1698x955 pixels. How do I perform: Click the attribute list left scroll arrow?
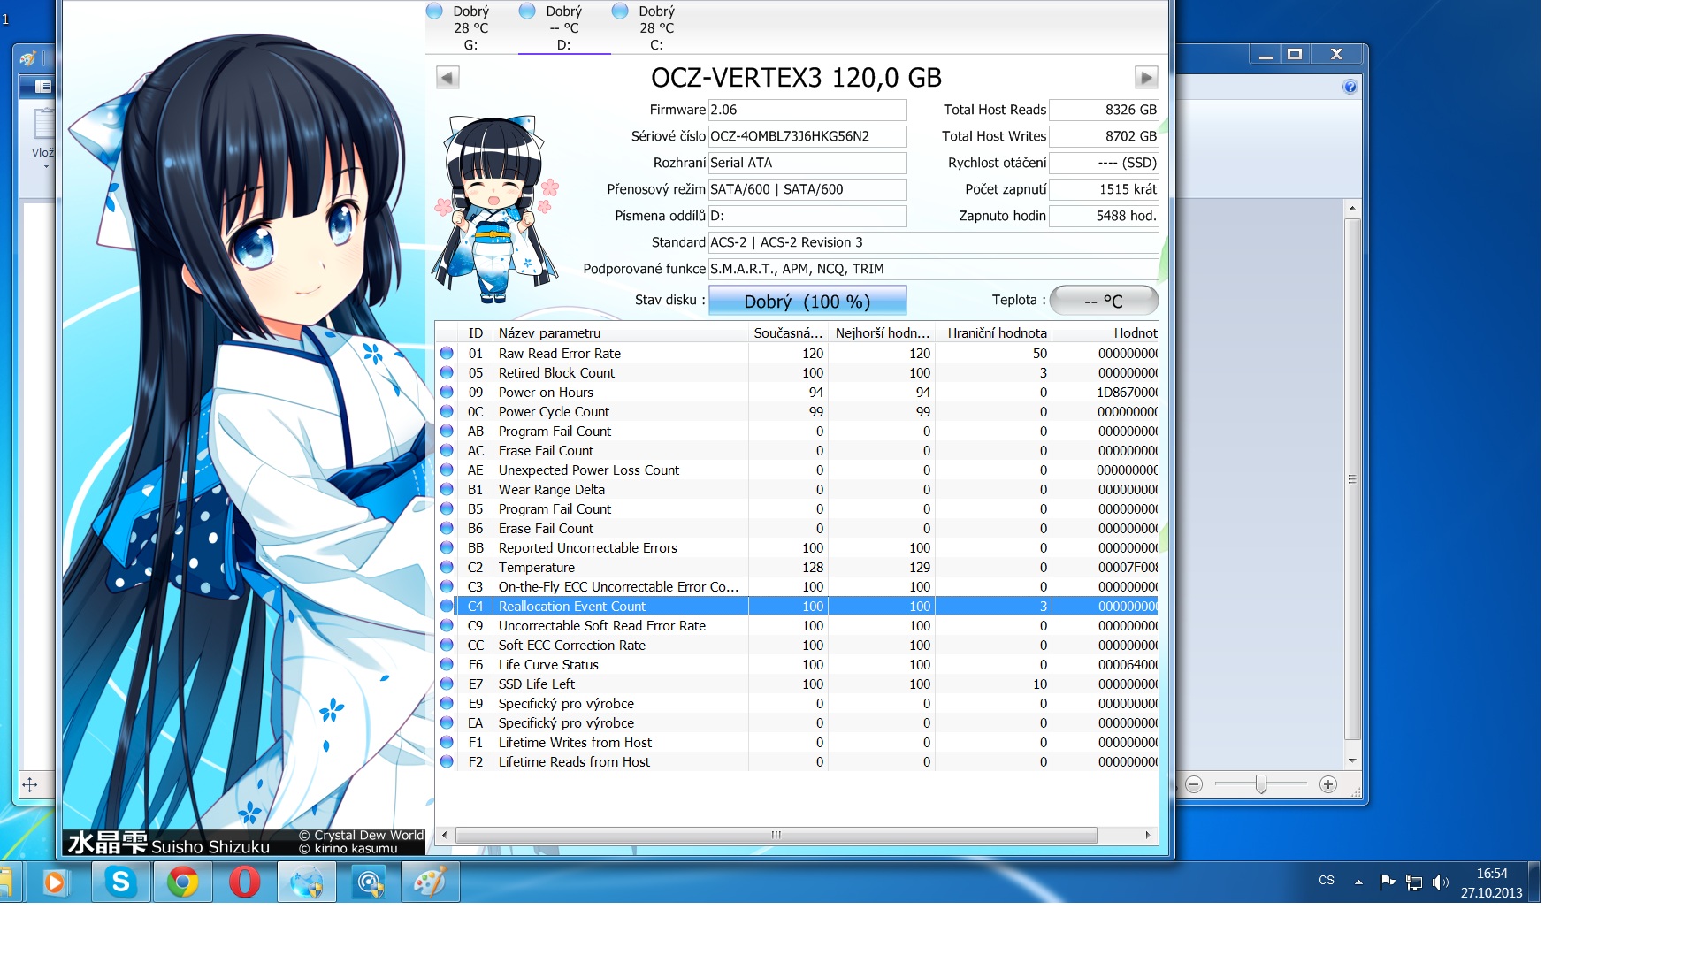coord(444,835)
